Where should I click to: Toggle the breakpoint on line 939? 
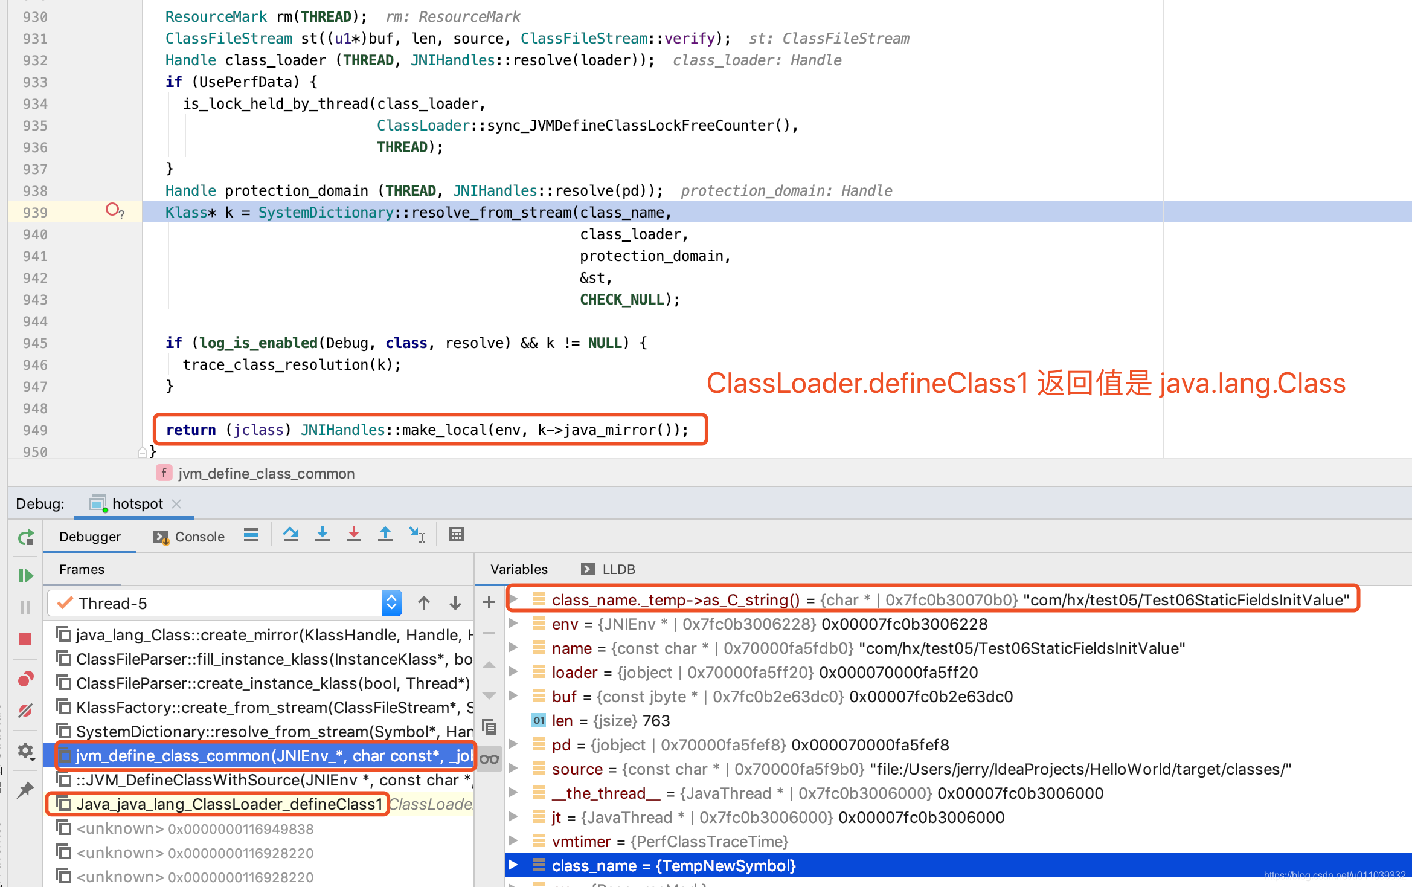[112, 210]
